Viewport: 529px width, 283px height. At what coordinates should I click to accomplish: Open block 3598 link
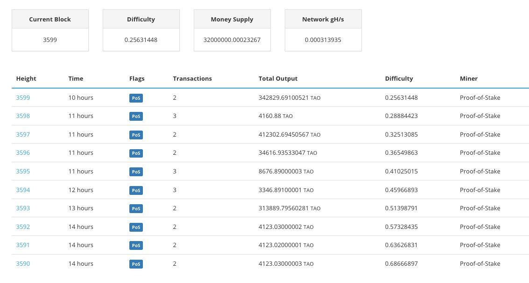[23, 116]
